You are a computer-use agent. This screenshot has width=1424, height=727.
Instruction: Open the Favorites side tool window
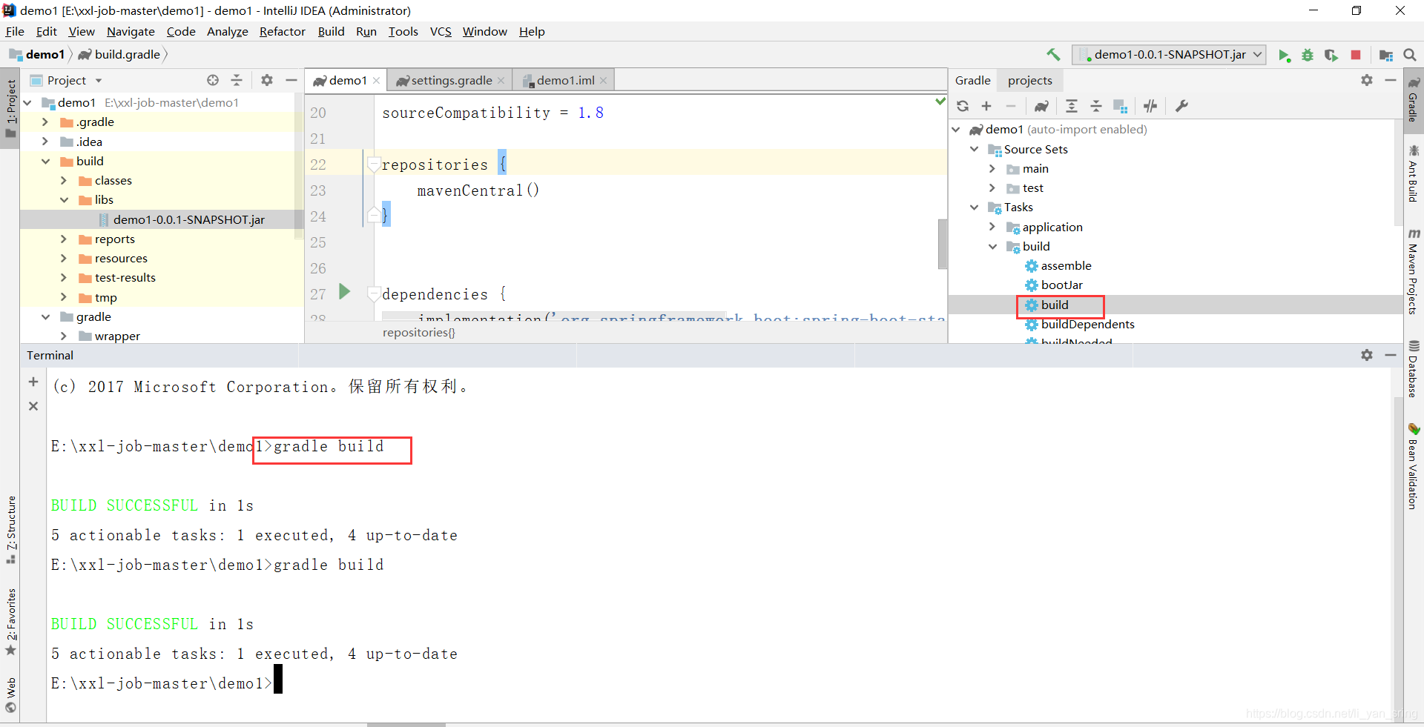pos(11,621)
